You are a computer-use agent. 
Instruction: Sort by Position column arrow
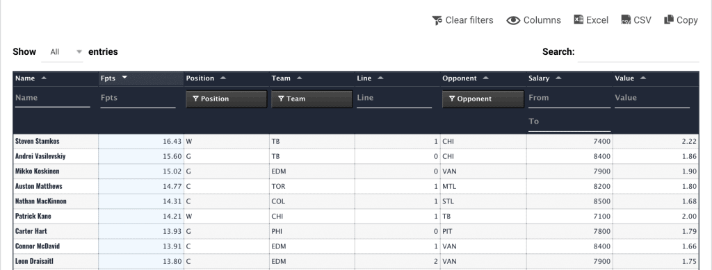pyautogui.click(x=223, y=78)
